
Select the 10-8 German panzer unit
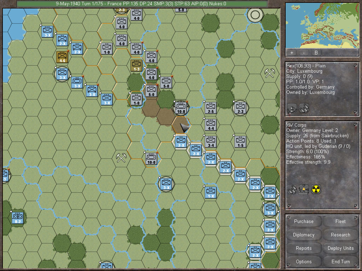coord(181,108)
